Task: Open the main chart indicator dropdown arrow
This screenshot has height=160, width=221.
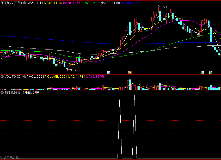Action: pos(25,3)
